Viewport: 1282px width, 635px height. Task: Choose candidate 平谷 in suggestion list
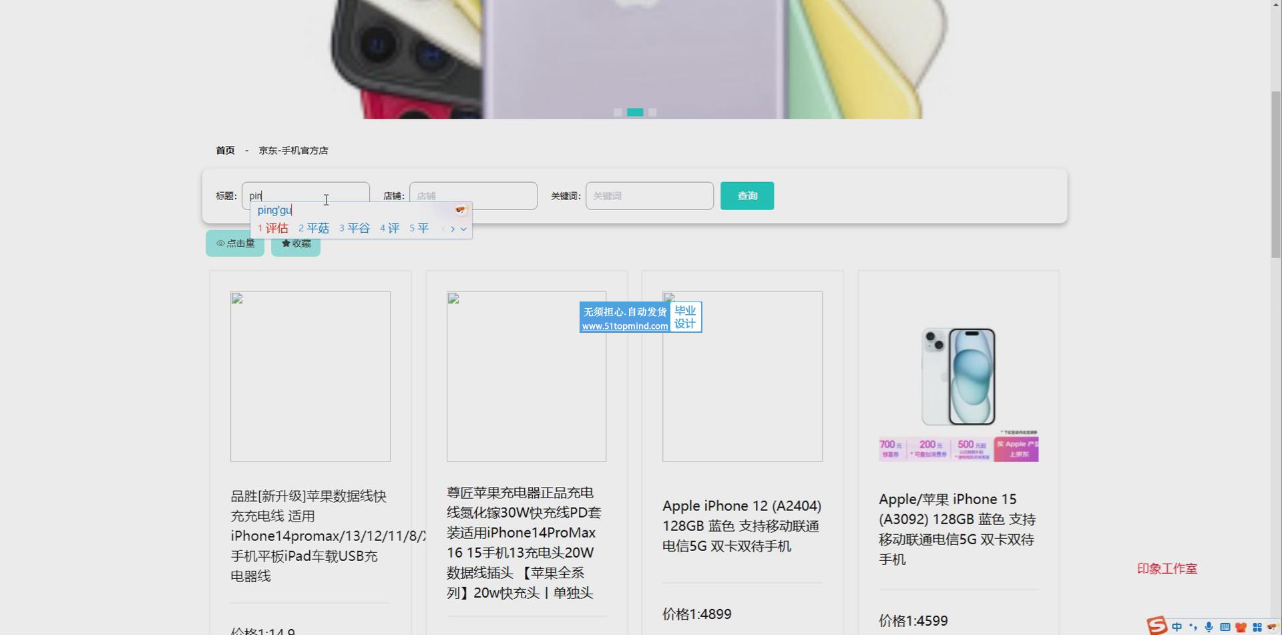[x=355, y=228]
